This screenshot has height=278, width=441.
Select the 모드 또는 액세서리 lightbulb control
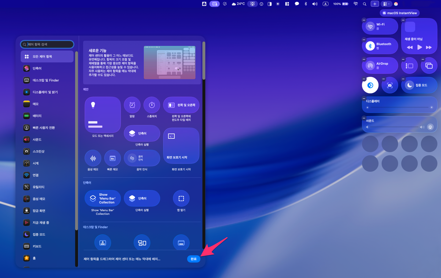pos(103,115)
